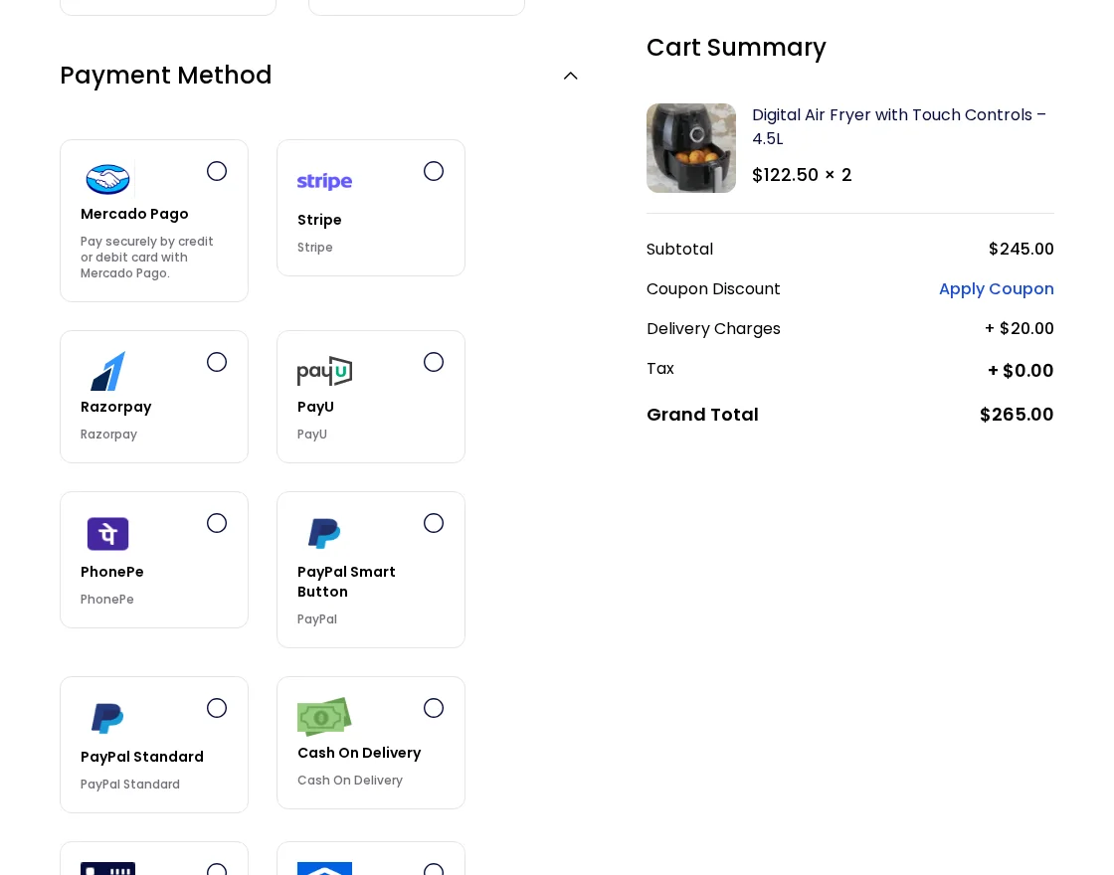This screenshot has width=1114, height=875.
Task: Click the Mercado Pago card title
Action: 134,214
